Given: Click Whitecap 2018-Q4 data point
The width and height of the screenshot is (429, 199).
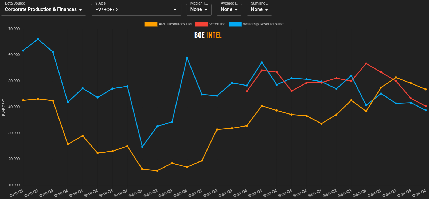Looking at the screenshot, I should coord(68,102).
